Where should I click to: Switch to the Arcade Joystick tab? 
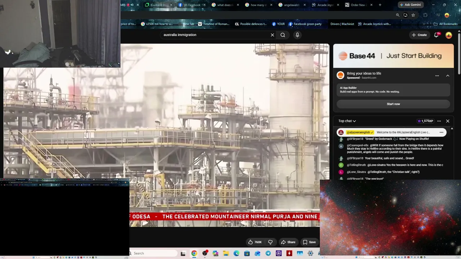coord(325,5)
